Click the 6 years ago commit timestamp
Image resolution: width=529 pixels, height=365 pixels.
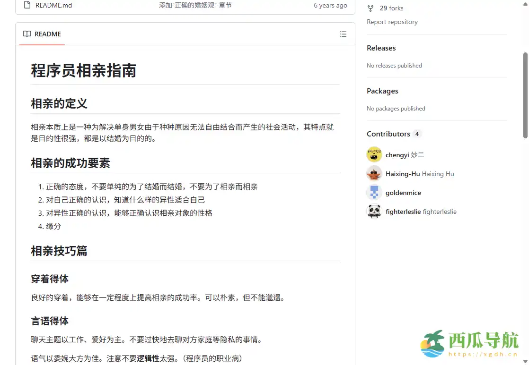coord(330,5)
